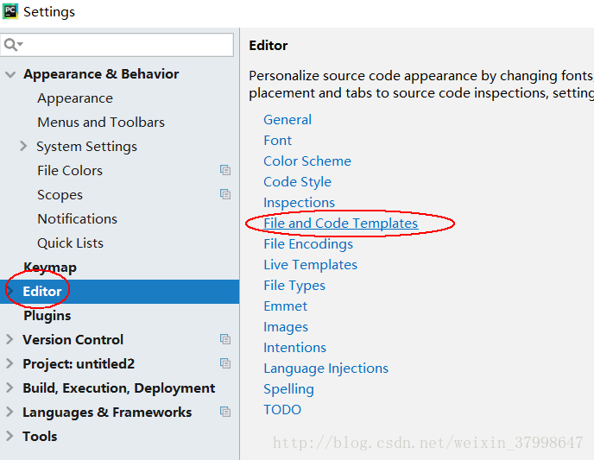This screenshot has height=460, width=594.
Task: Expand the System Settings node
Action: [x=23, y=147]
